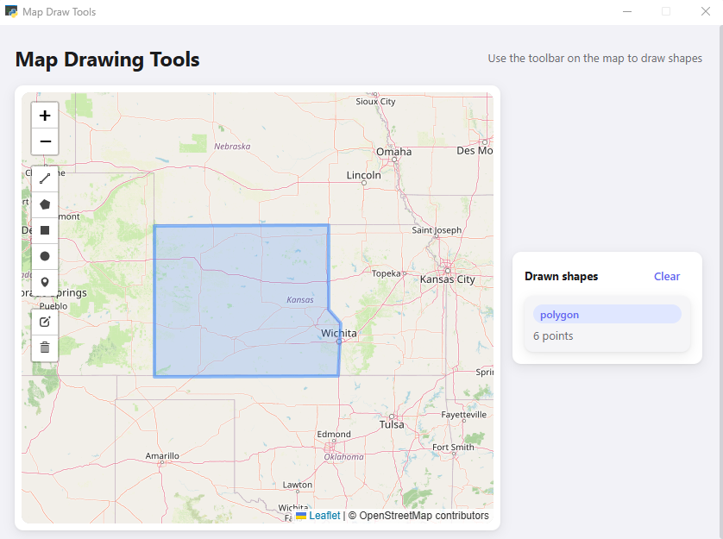Click the Nebraska state label

232,146
